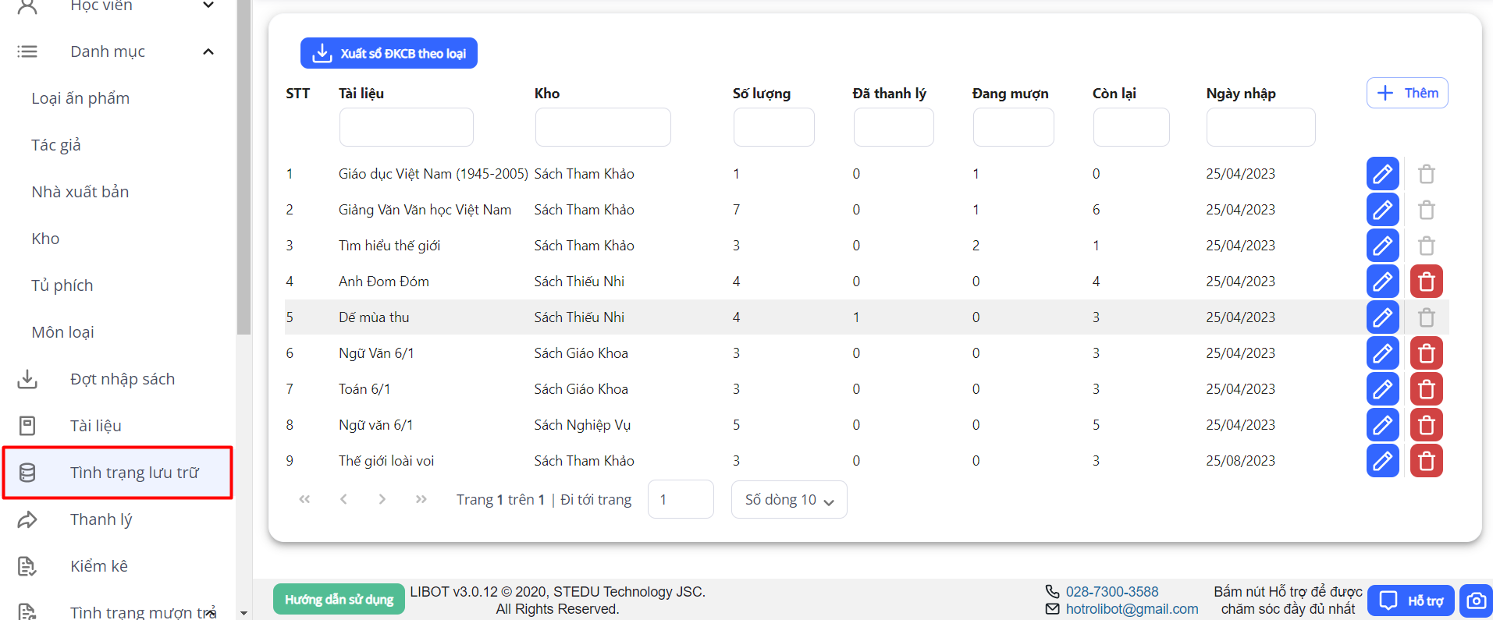1493x620 pixels.
Task: Open Hướng dẫn sử dụng guide
Action: 339,599
